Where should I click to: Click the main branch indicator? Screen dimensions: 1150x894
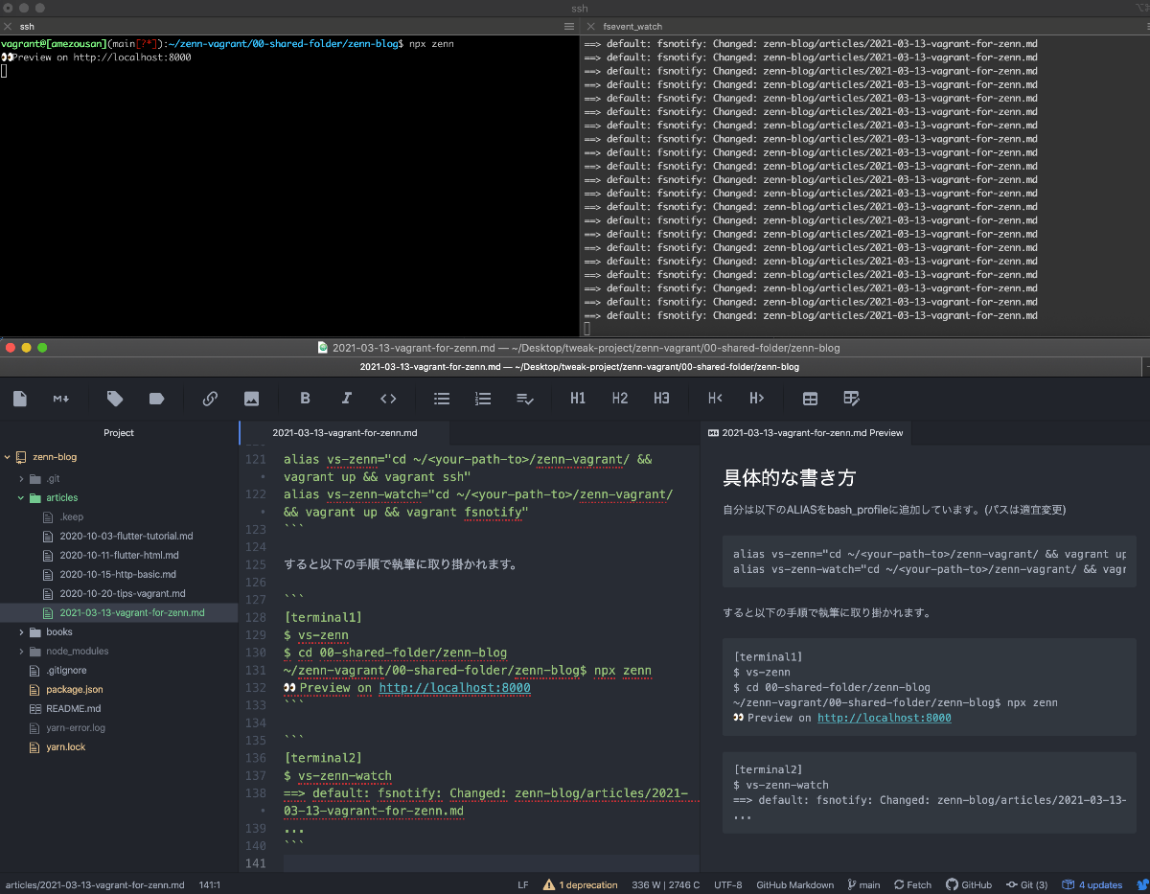tap(863, 884)
